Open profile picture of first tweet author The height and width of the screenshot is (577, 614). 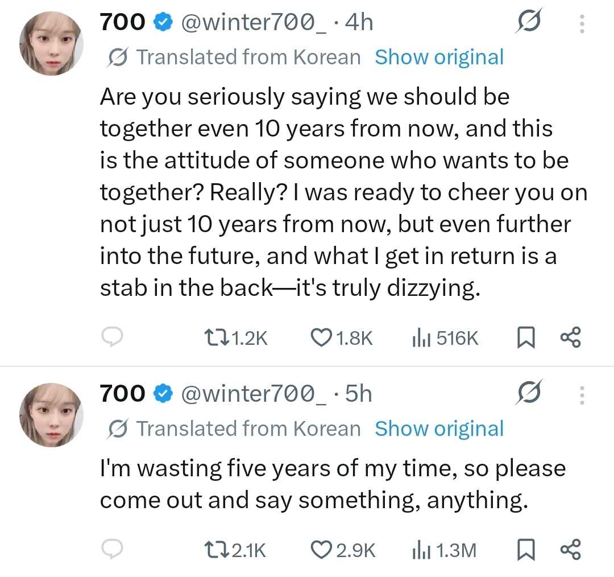[51, 43]
